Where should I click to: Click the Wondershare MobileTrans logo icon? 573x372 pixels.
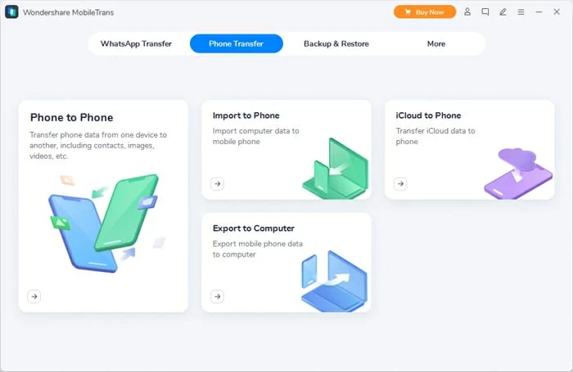(11, 12)
